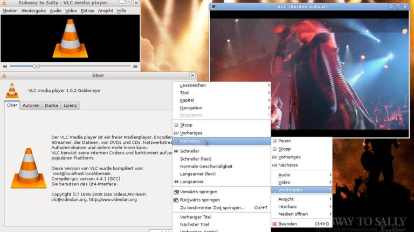This screenshot has height=232, width=414.
Task: Select Nächster Titel
Action: [222, 224]
